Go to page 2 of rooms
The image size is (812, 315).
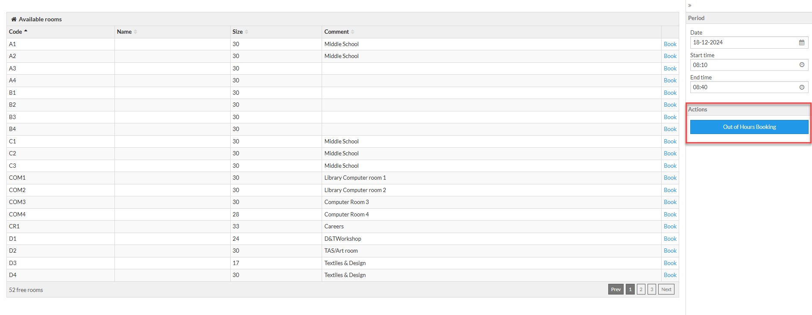641,289
